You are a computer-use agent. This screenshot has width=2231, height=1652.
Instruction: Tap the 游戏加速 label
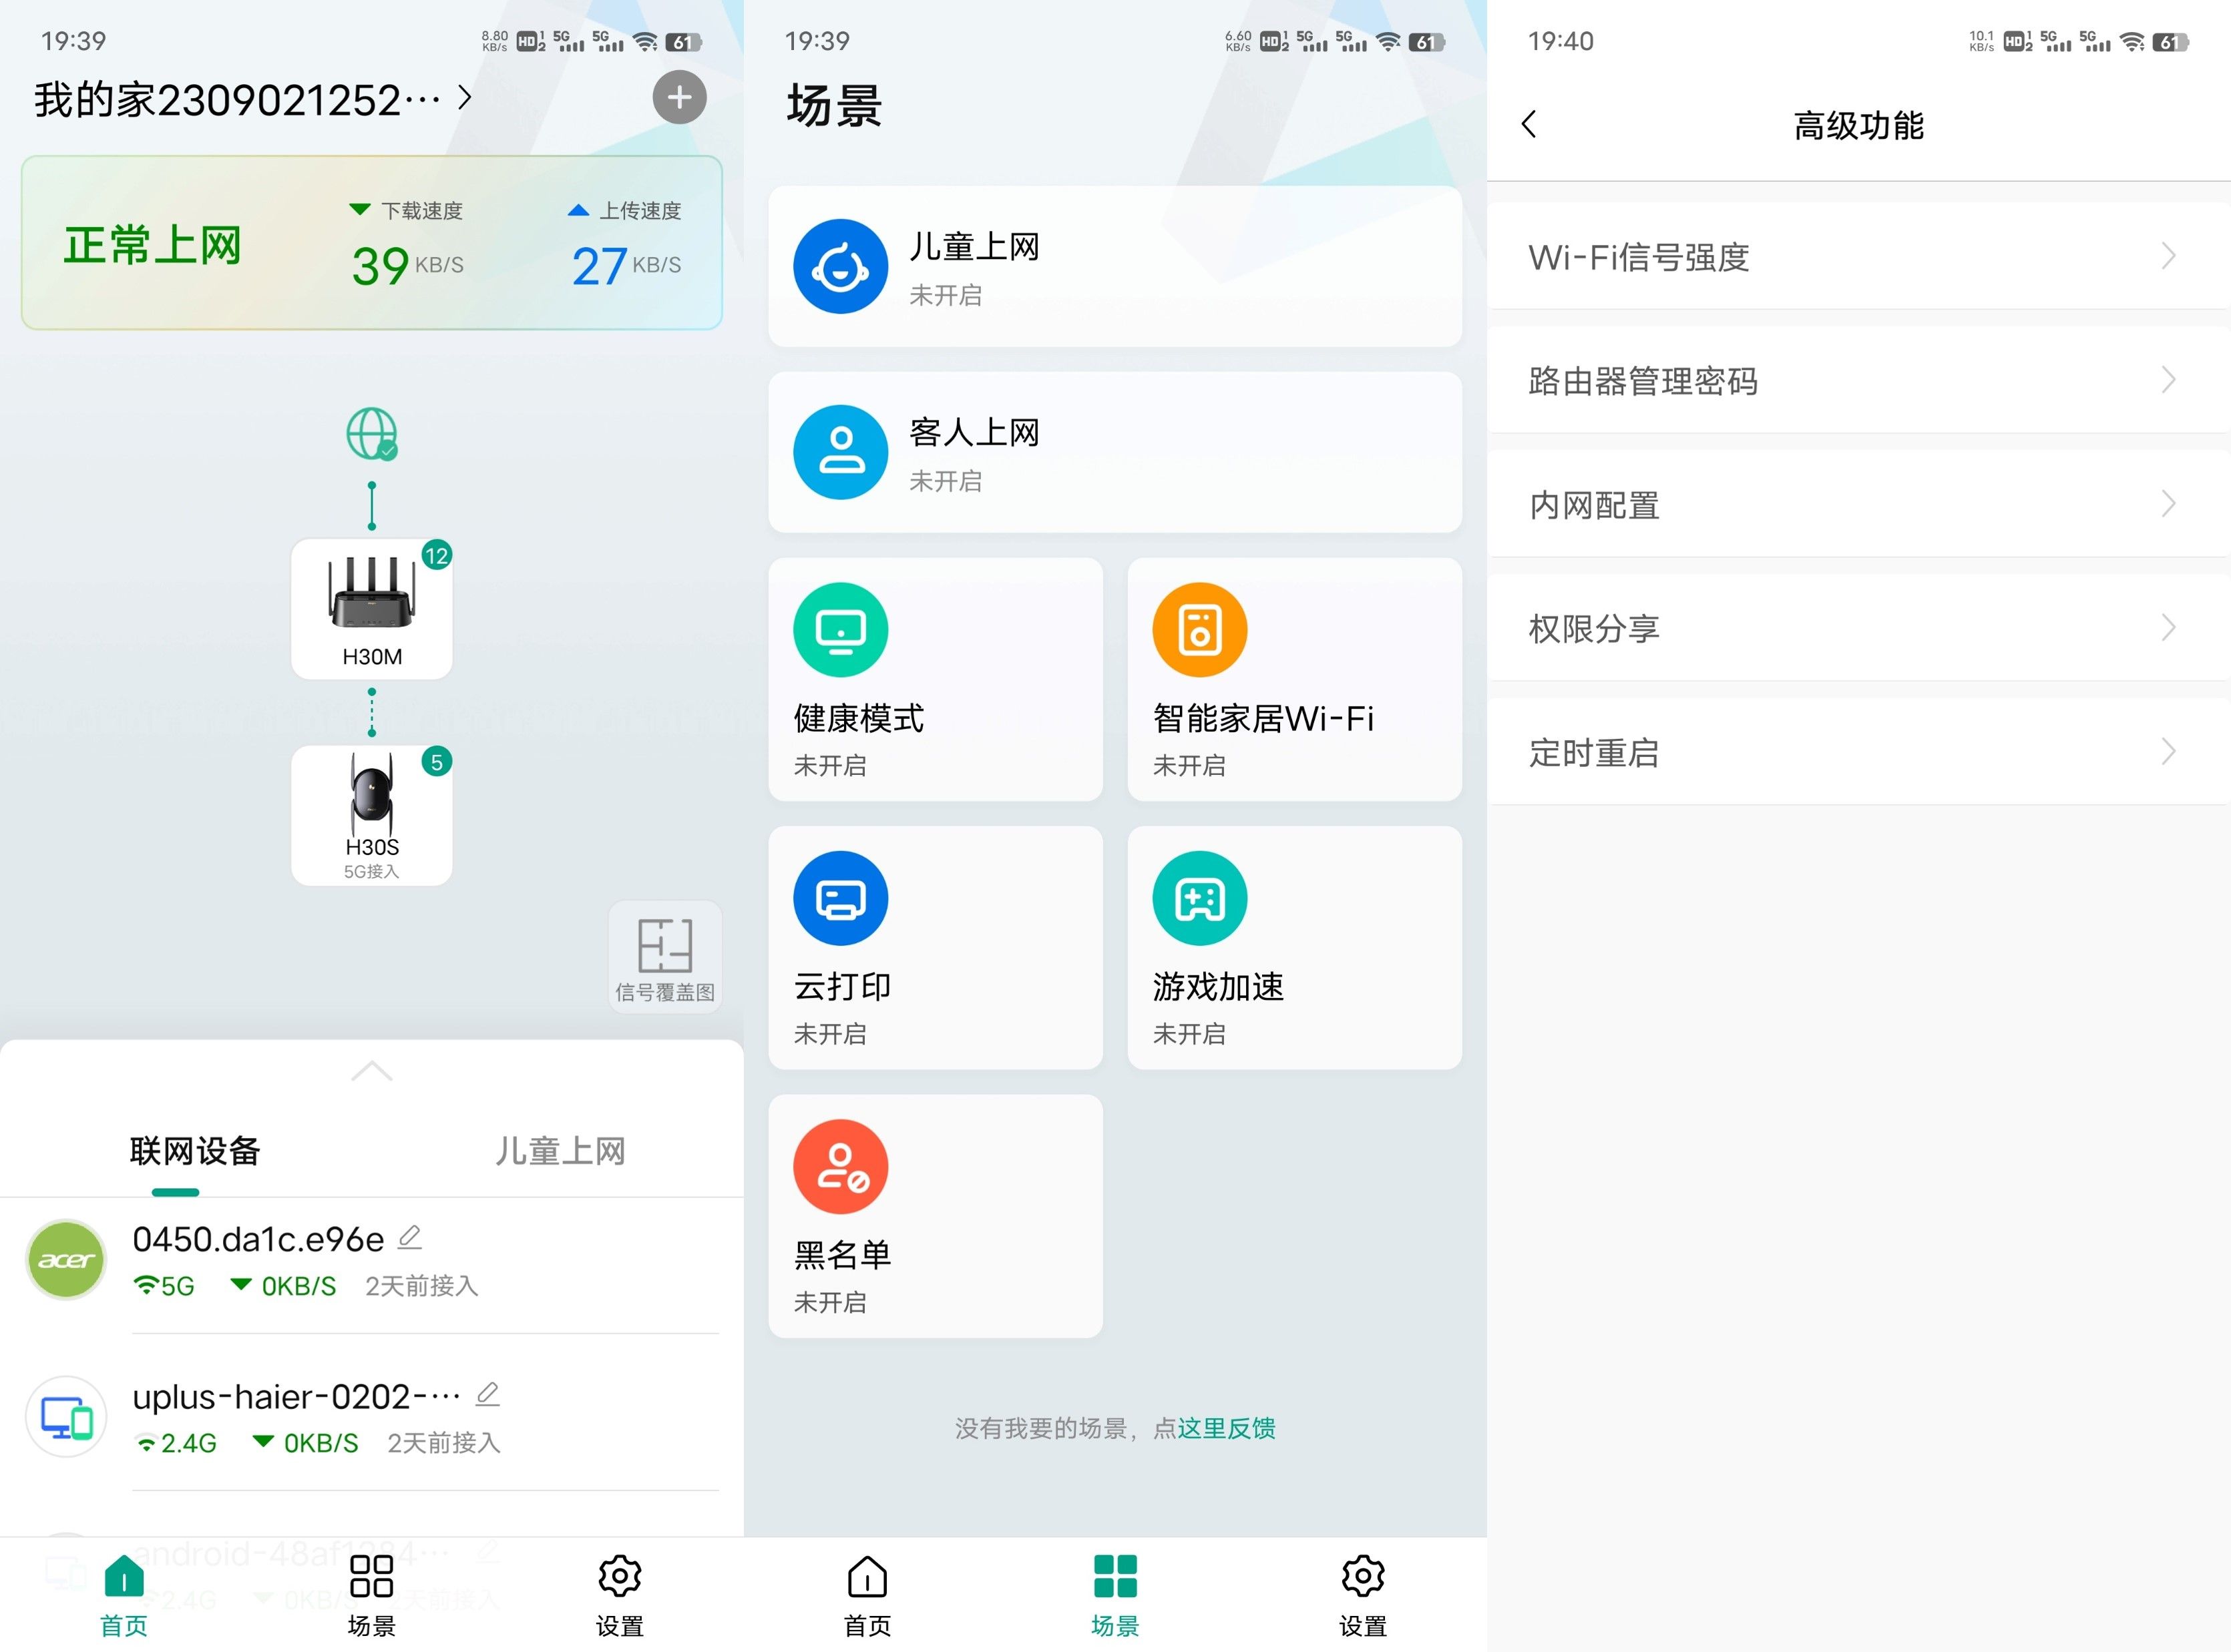click(1219, 986)
